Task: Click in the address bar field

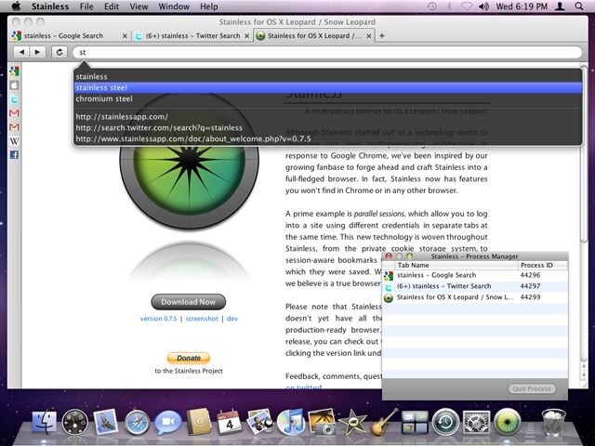Action: click(x=327, y=52)
